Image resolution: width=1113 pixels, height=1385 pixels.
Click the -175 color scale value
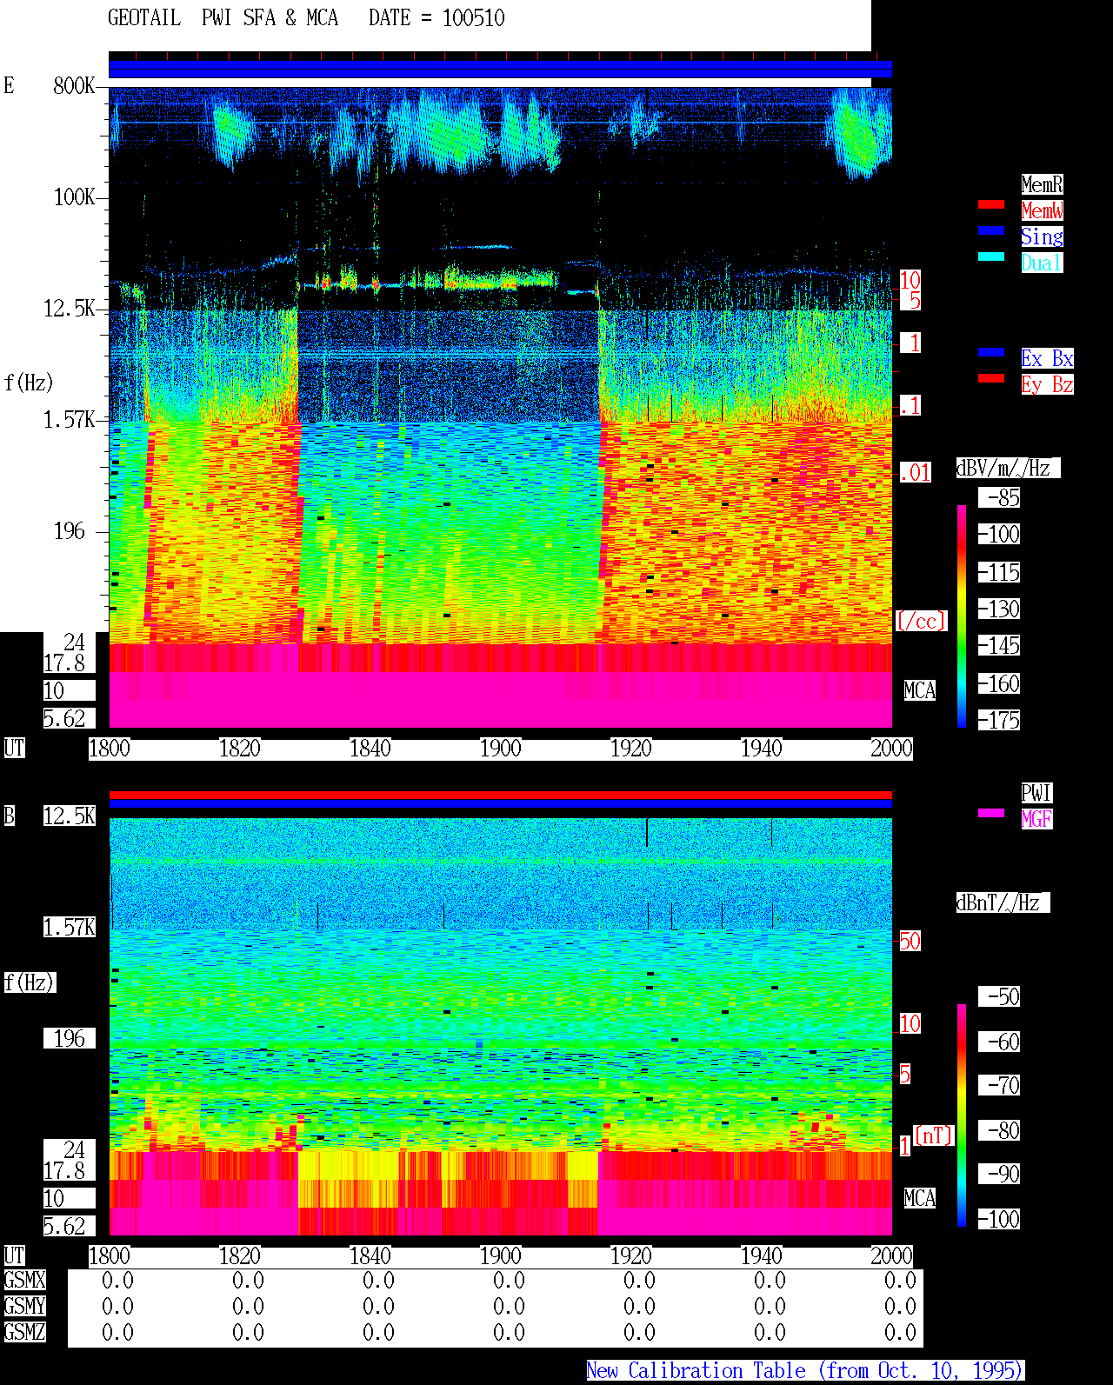click(x=999, y=720)
